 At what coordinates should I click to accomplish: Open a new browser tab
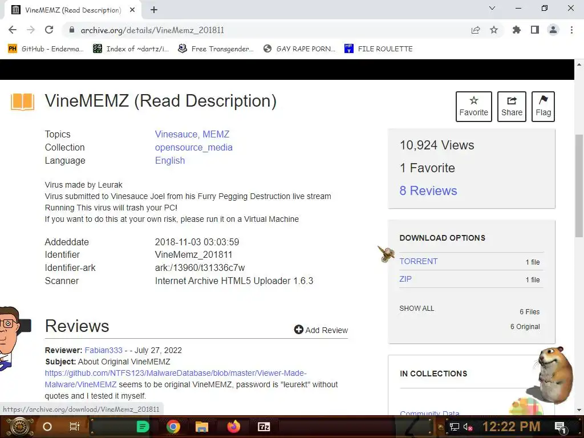click(154, 10)
